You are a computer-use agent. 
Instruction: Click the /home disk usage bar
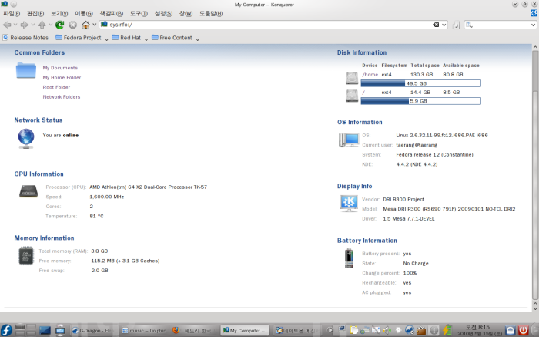tap(420, 83)
